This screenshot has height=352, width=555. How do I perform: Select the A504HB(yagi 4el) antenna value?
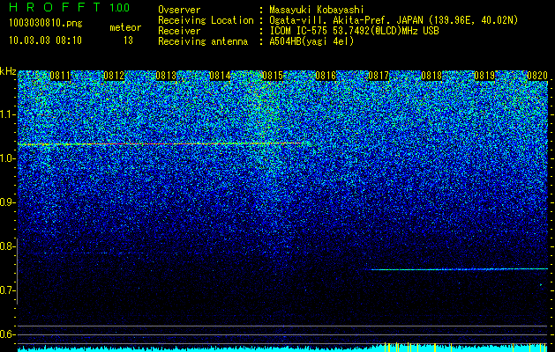[x=311, y=41]
